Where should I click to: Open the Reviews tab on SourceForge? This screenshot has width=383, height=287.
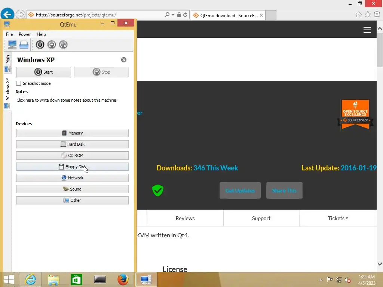(x=185, y=218)
